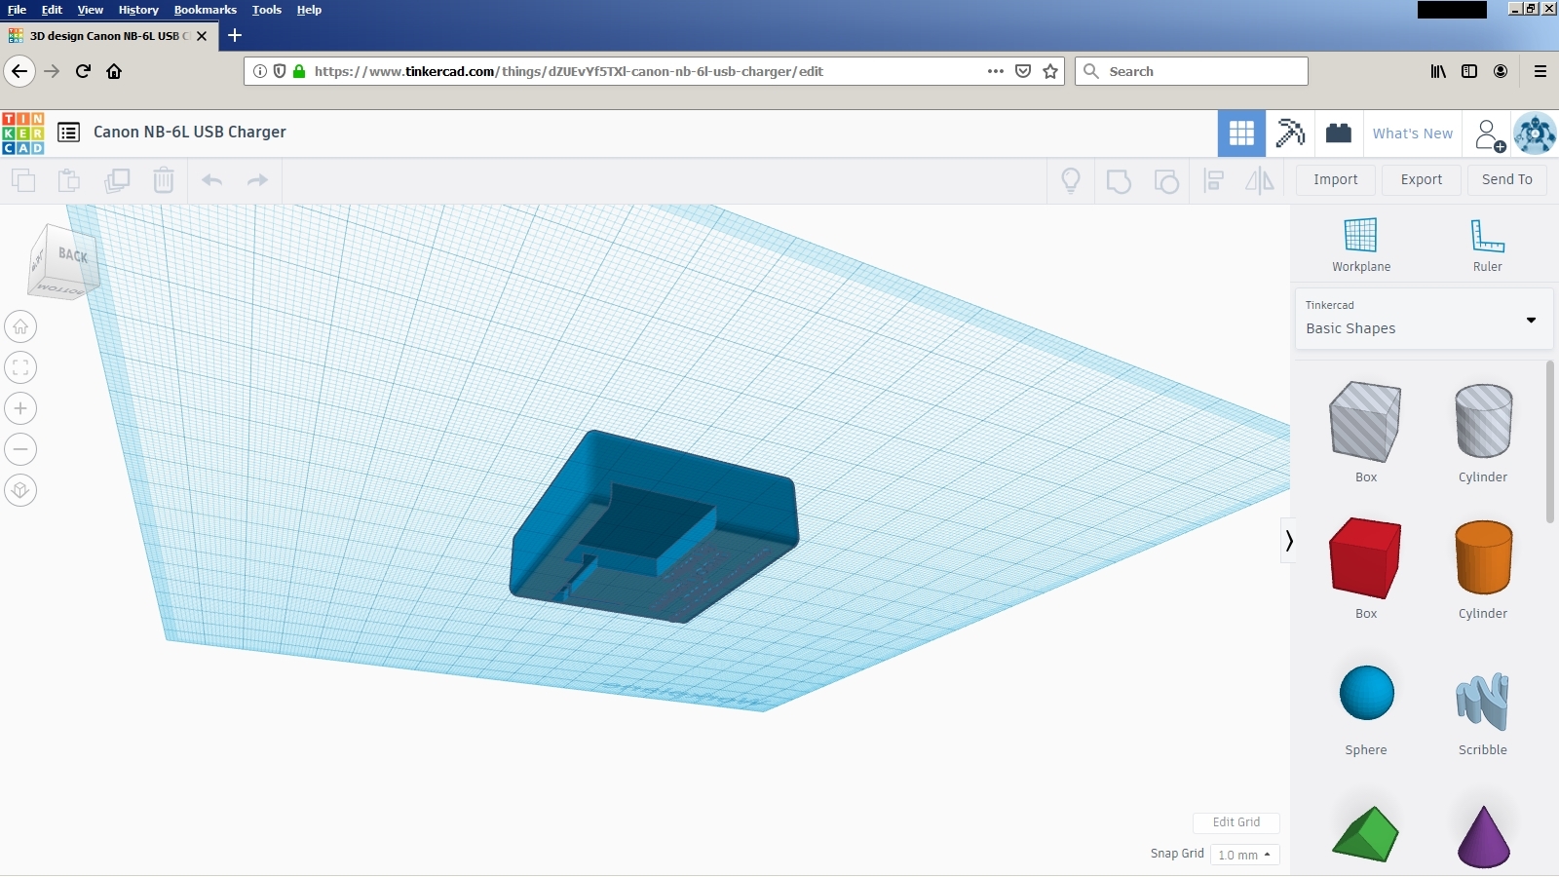Image resolution: width=1559 pixels, height=877 pixels.
Task: Select the Workplane tool
Action: (1361, 245)
